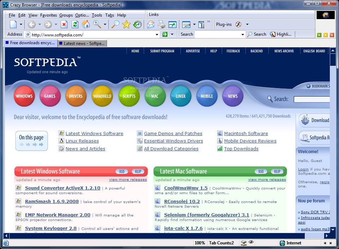The image size is (339, 249).
Task: Open the Linux Releases link
Action: [x=82, y=141]
